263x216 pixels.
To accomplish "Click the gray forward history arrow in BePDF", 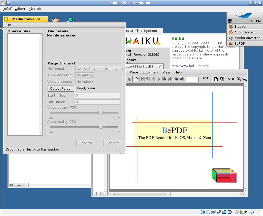I will [182, 79].
